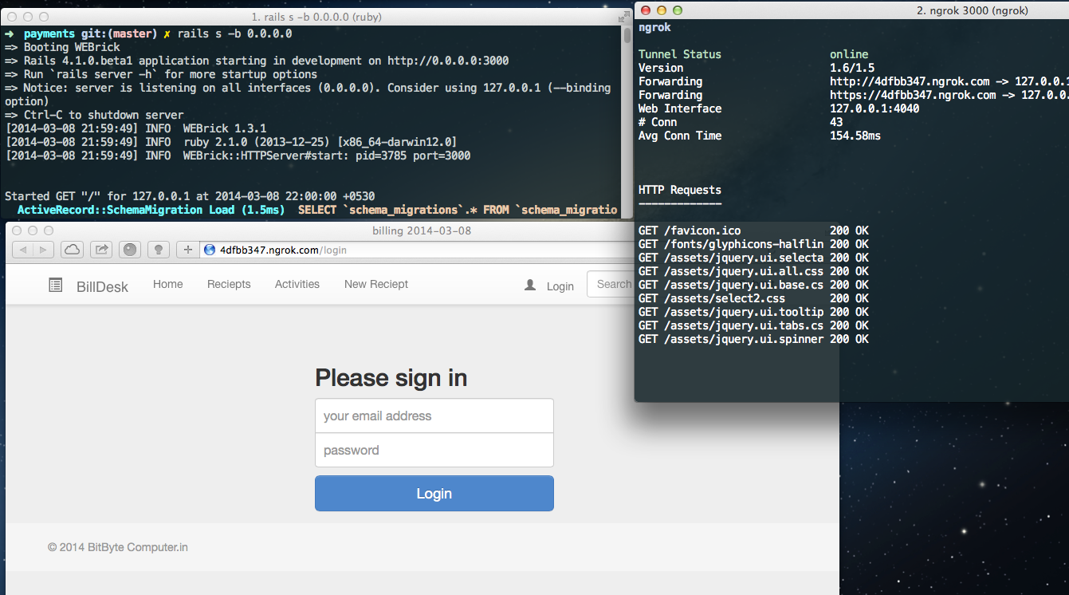Click the Share icon in browser toolbar
The width and height of the screenshot is (1069, 595).
pyautogui.click(x=101, y=250)
